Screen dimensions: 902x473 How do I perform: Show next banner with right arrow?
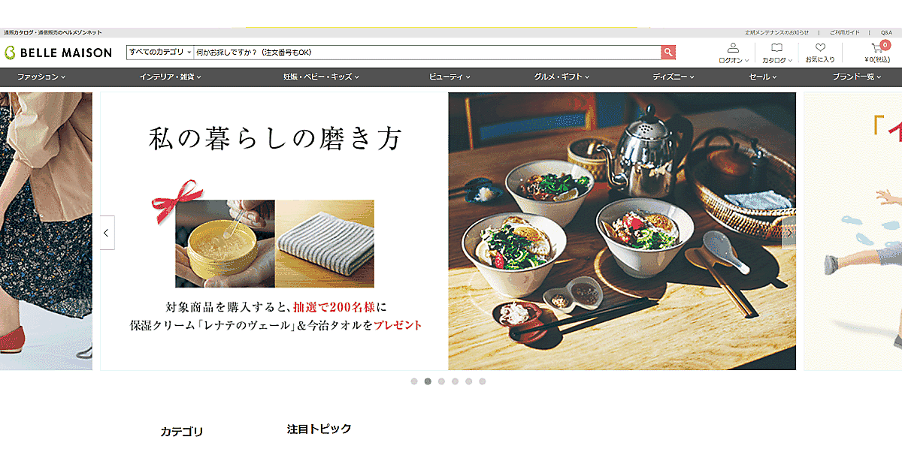(788, 233)
